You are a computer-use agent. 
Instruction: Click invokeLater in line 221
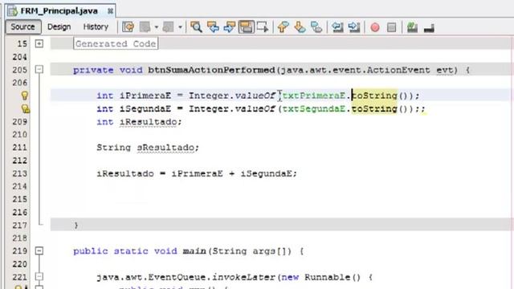pyautogui.click(x=243, y=277)
